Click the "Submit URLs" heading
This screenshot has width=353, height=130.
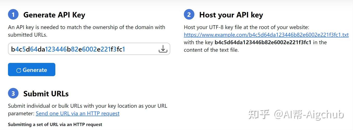pos(46,94)
